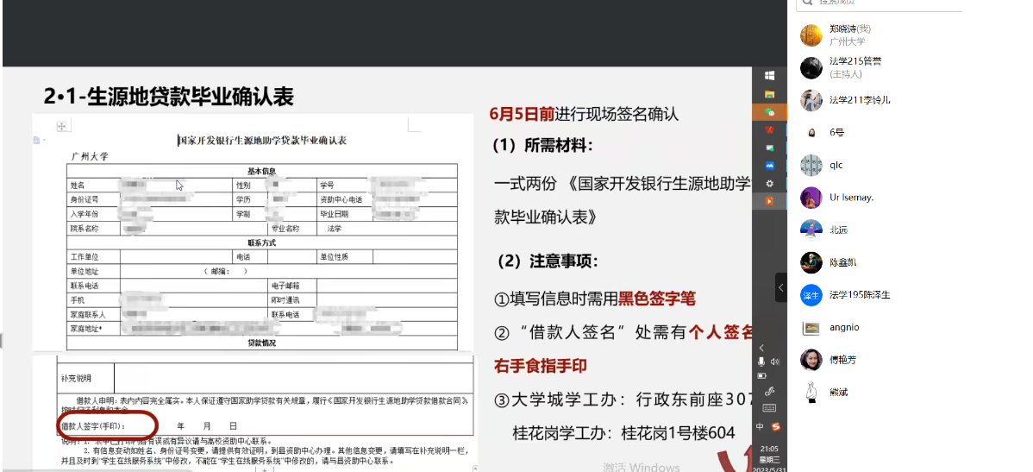Check the battery status tray icon
This screenshot has width=1033, height=472.
coord(762,375)
